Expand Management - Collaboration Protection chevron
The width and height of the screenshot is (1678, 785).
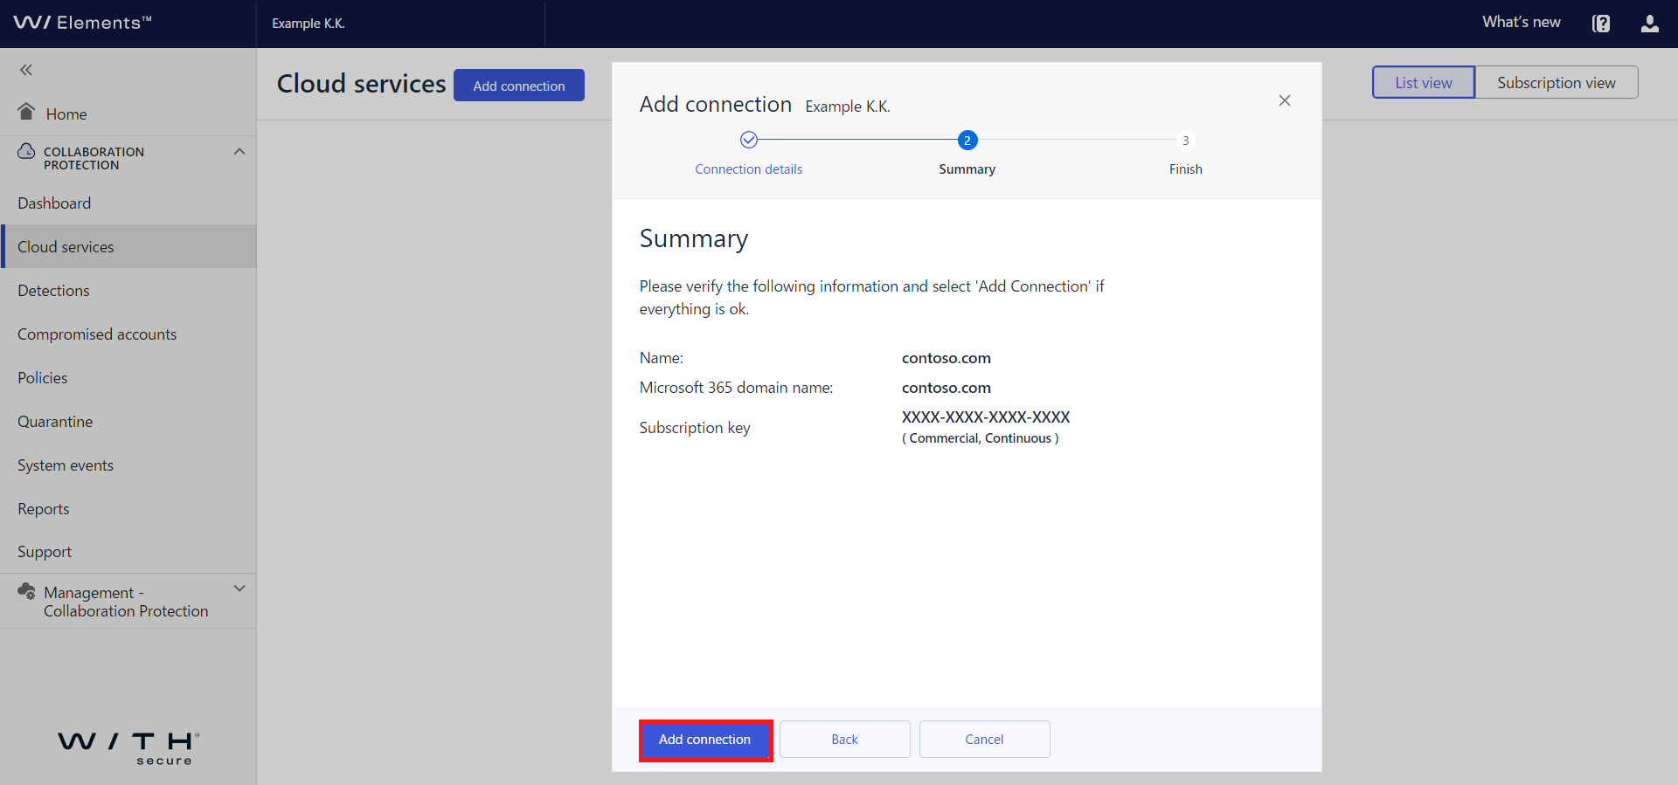[239, 589]
